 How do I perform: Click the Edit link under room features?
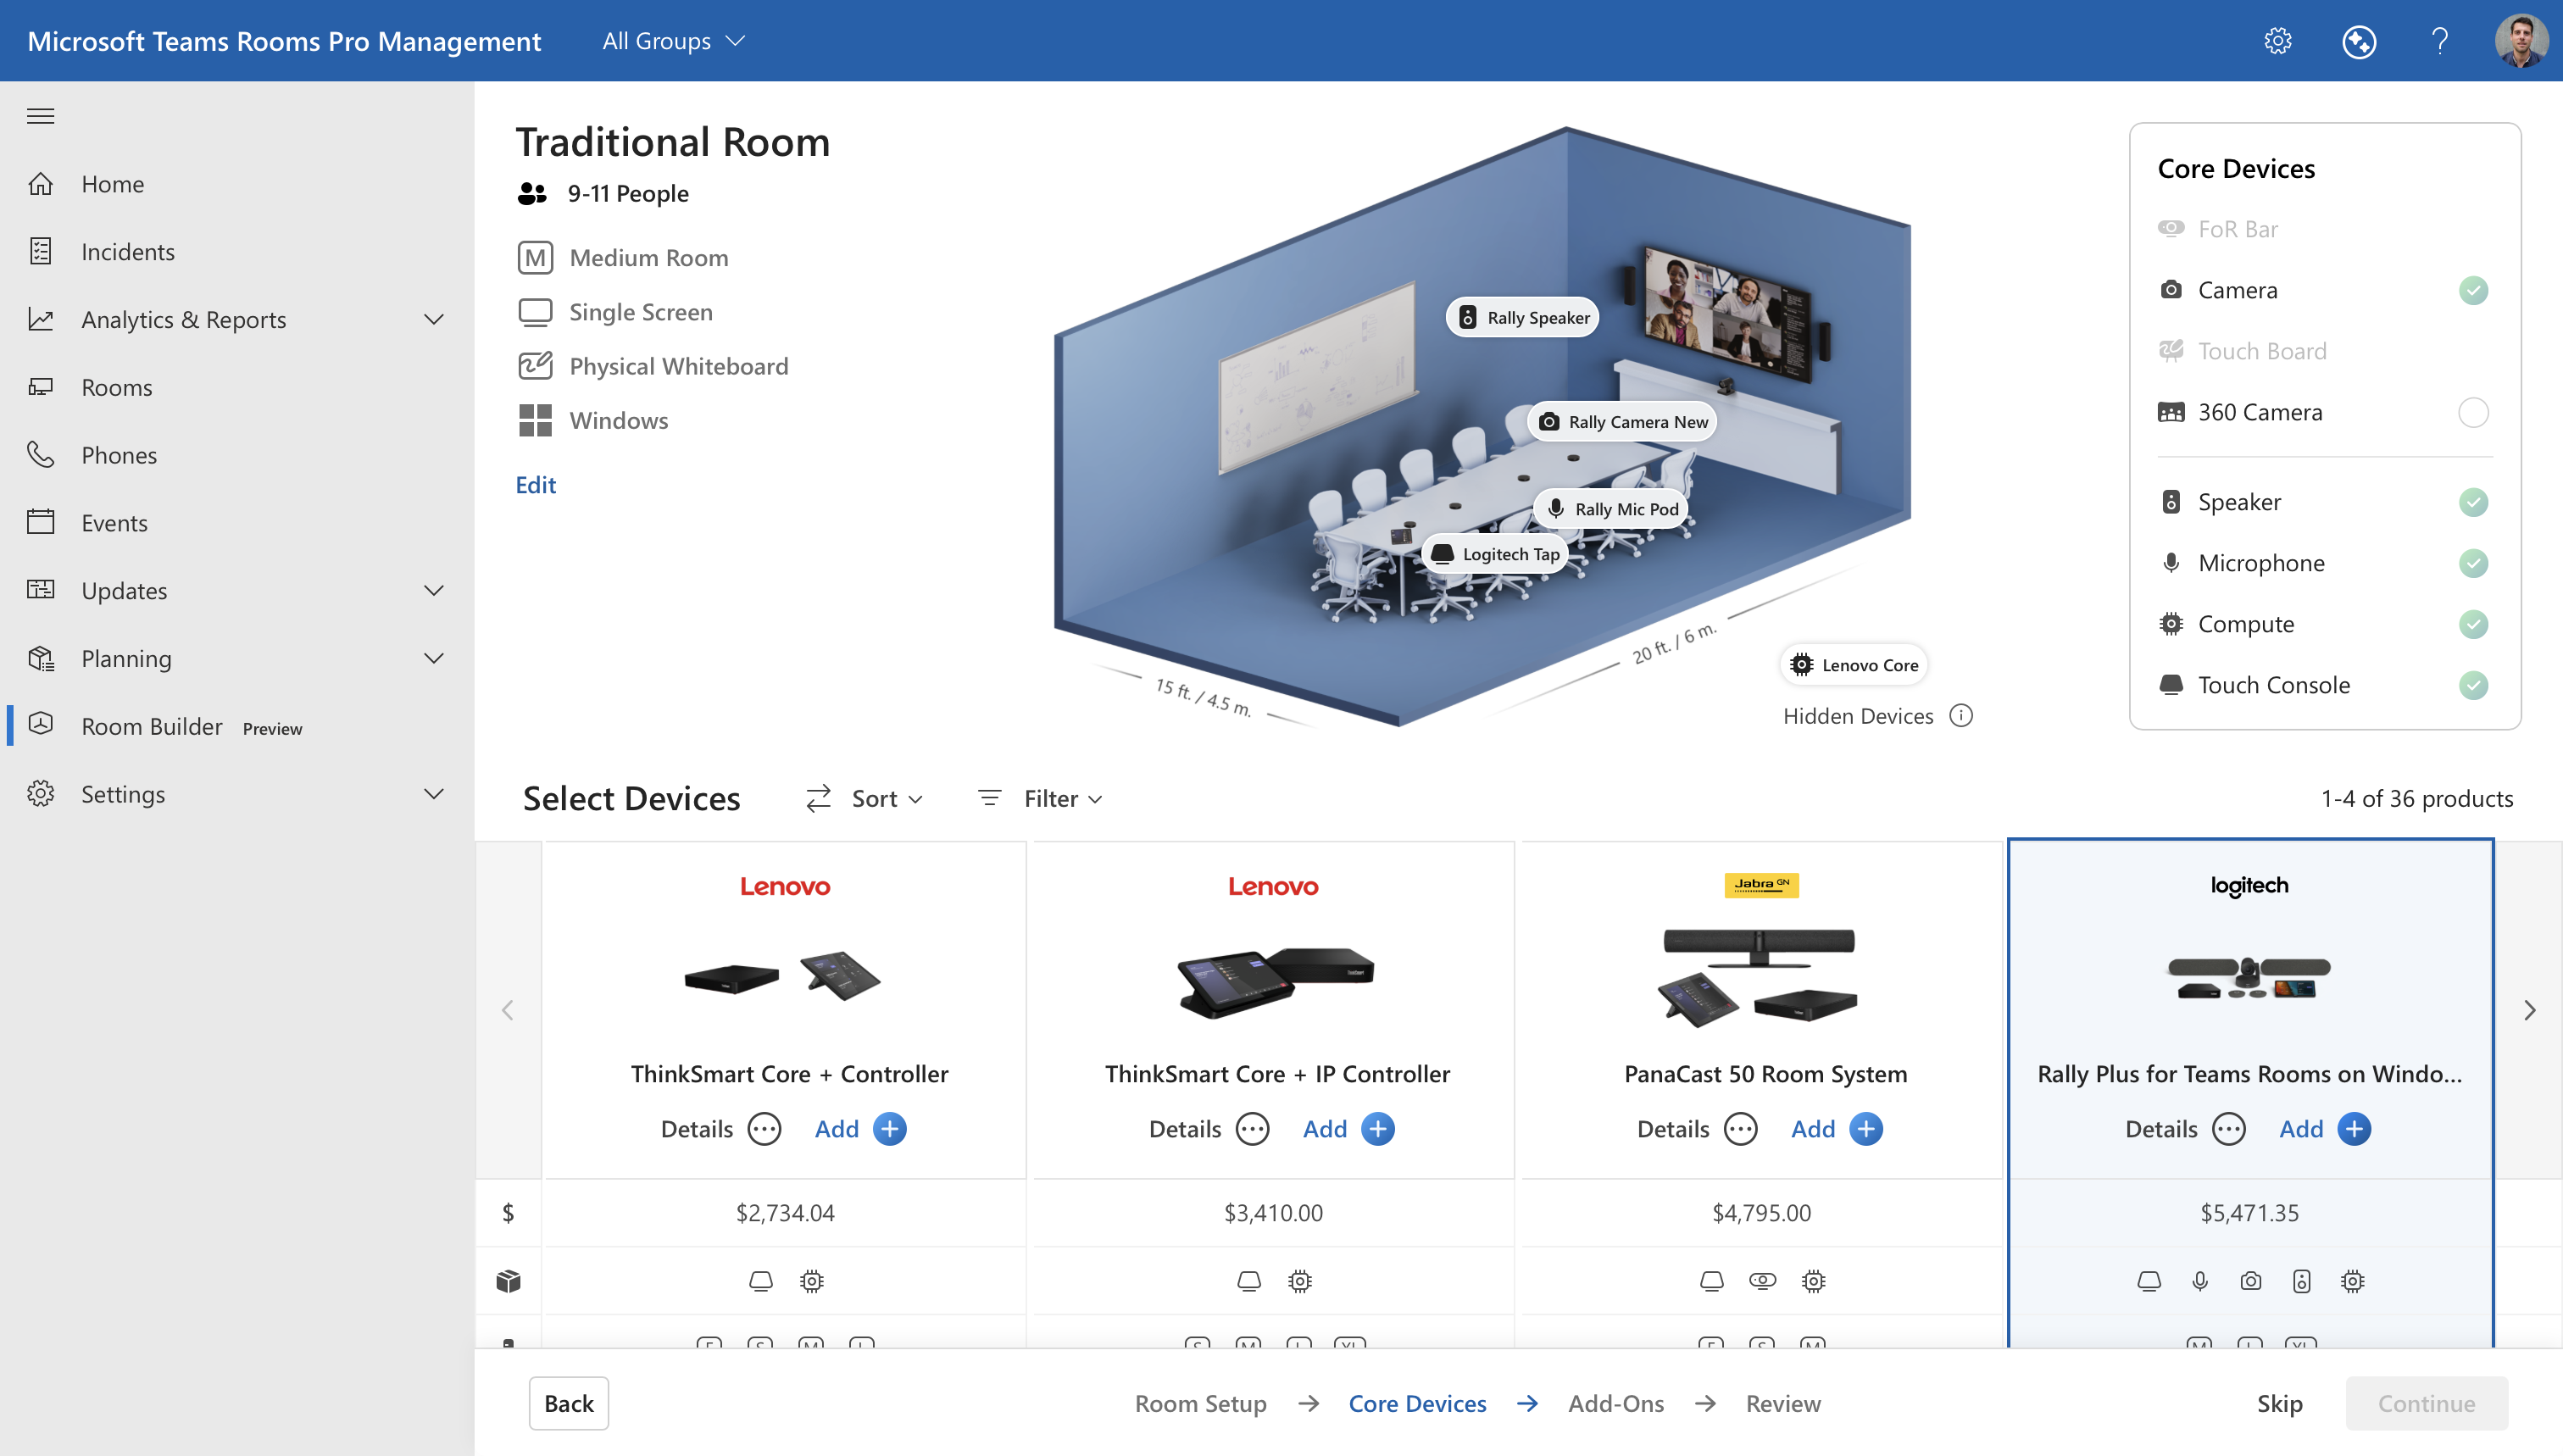[535, 485]
